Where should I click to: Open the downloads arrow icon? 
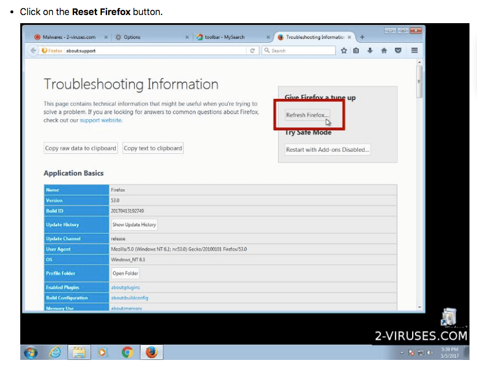pos(370,50)
